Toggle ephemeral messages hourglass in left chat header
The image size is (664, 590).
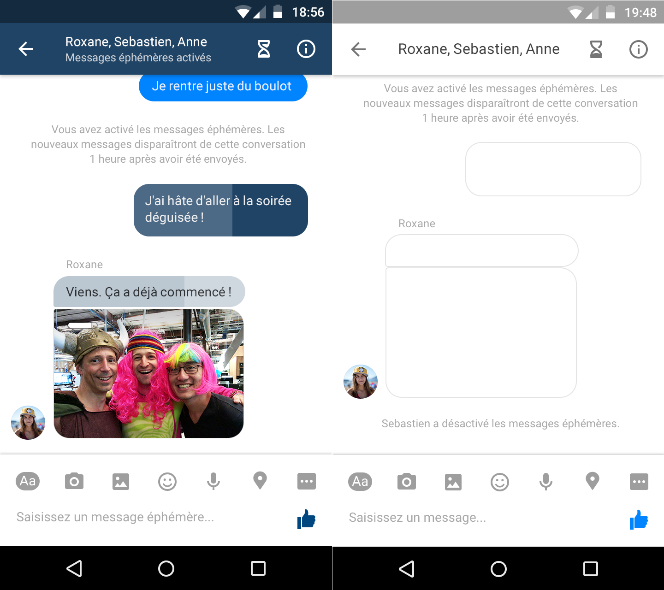point(264,49)
